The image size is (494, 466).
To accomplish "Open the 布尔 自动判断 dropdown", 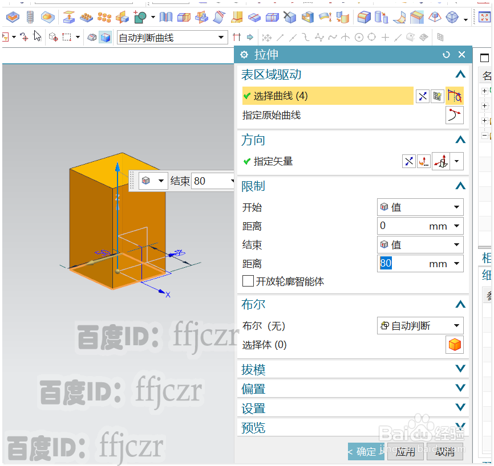I will [420, 325].
